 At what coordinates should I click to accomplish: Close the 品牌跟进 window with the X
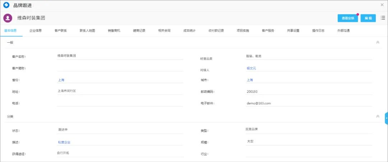382,5
